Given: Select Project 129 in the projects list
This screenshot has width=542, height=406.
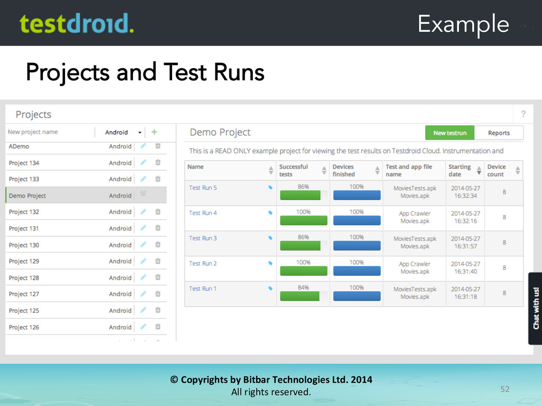Looking at the screenshot, I should 24,261.
